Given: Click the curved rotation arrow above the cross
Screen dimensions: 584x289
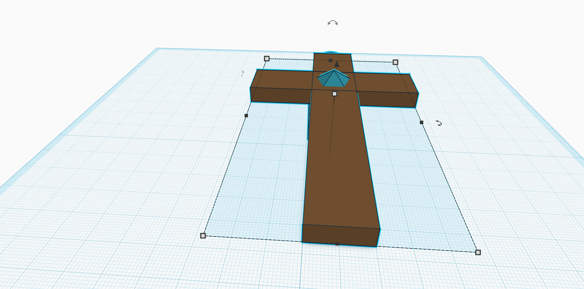Looking at the screenshot, I should [x=332, y=23].
